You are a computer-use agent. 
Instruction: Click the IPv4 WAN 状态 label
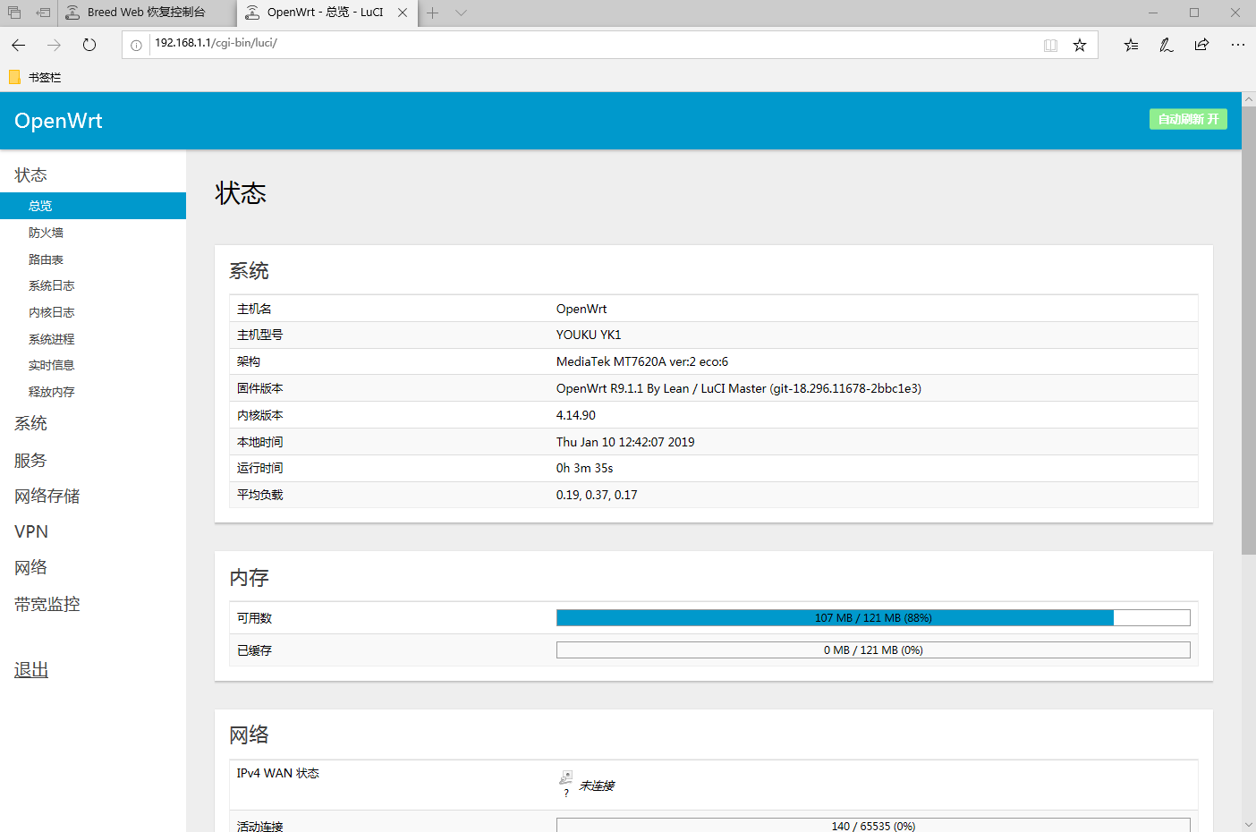click(x=277, y=773)
